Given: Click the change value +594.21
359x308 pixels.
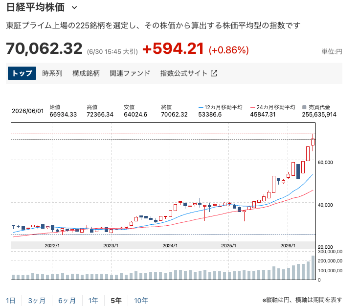Looking at the screenshot, I should 173,48.
